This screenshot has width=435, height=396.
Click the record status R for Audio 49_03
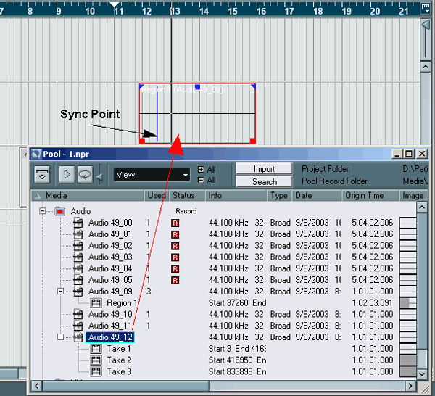[x=175, y=257]
